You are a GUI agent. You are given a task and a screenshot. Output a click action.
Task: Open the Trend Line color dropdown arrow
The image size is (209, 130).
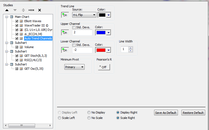(109, 15)
